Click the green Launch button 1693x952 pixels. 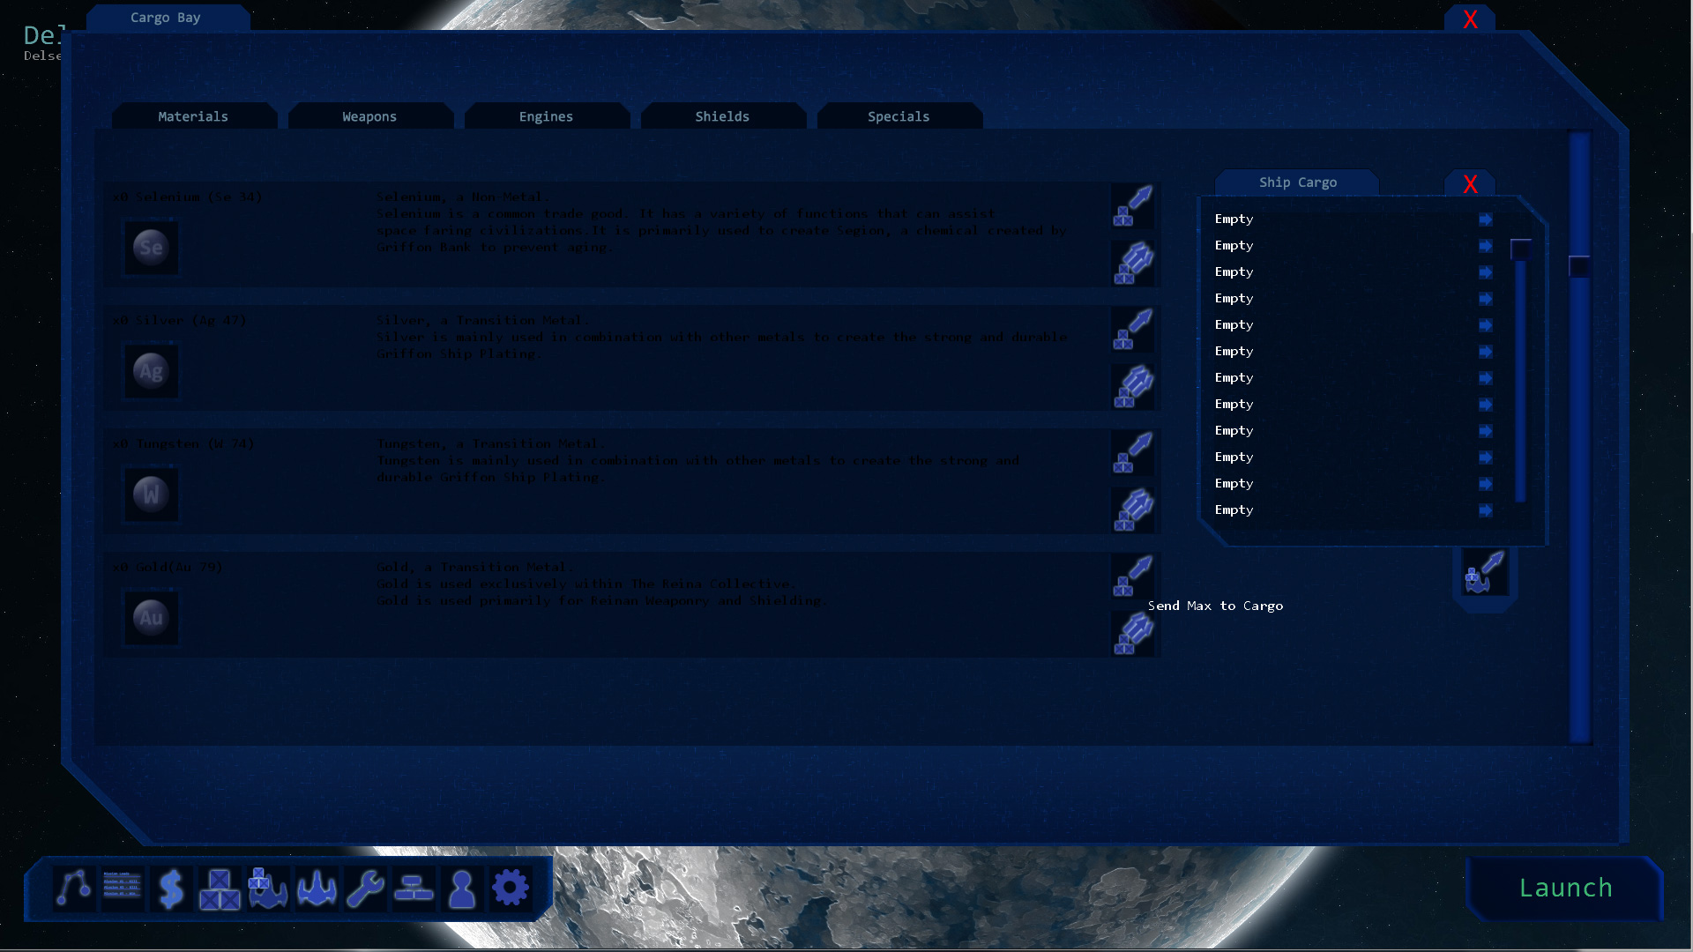click(1565, 888)
